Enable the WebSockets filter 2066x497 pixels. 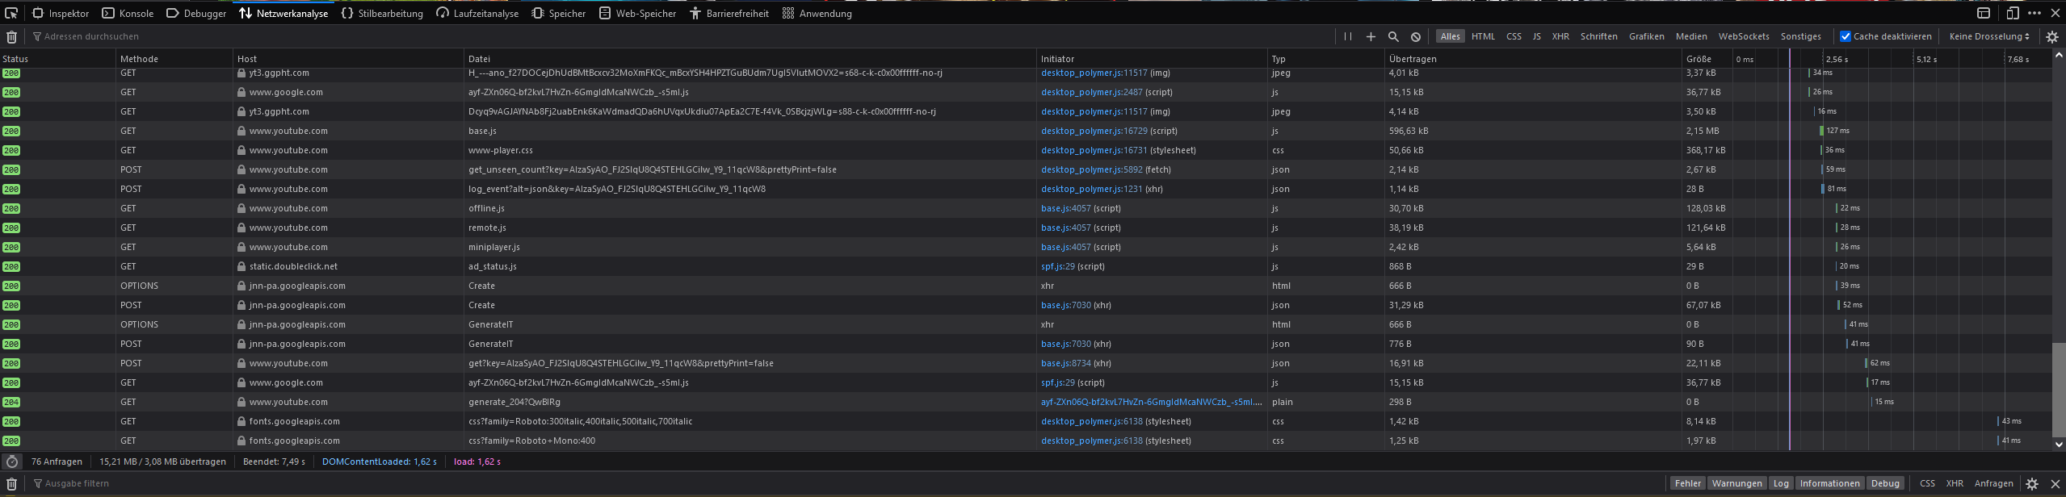pyautogui.click(x=1743, y=36)
